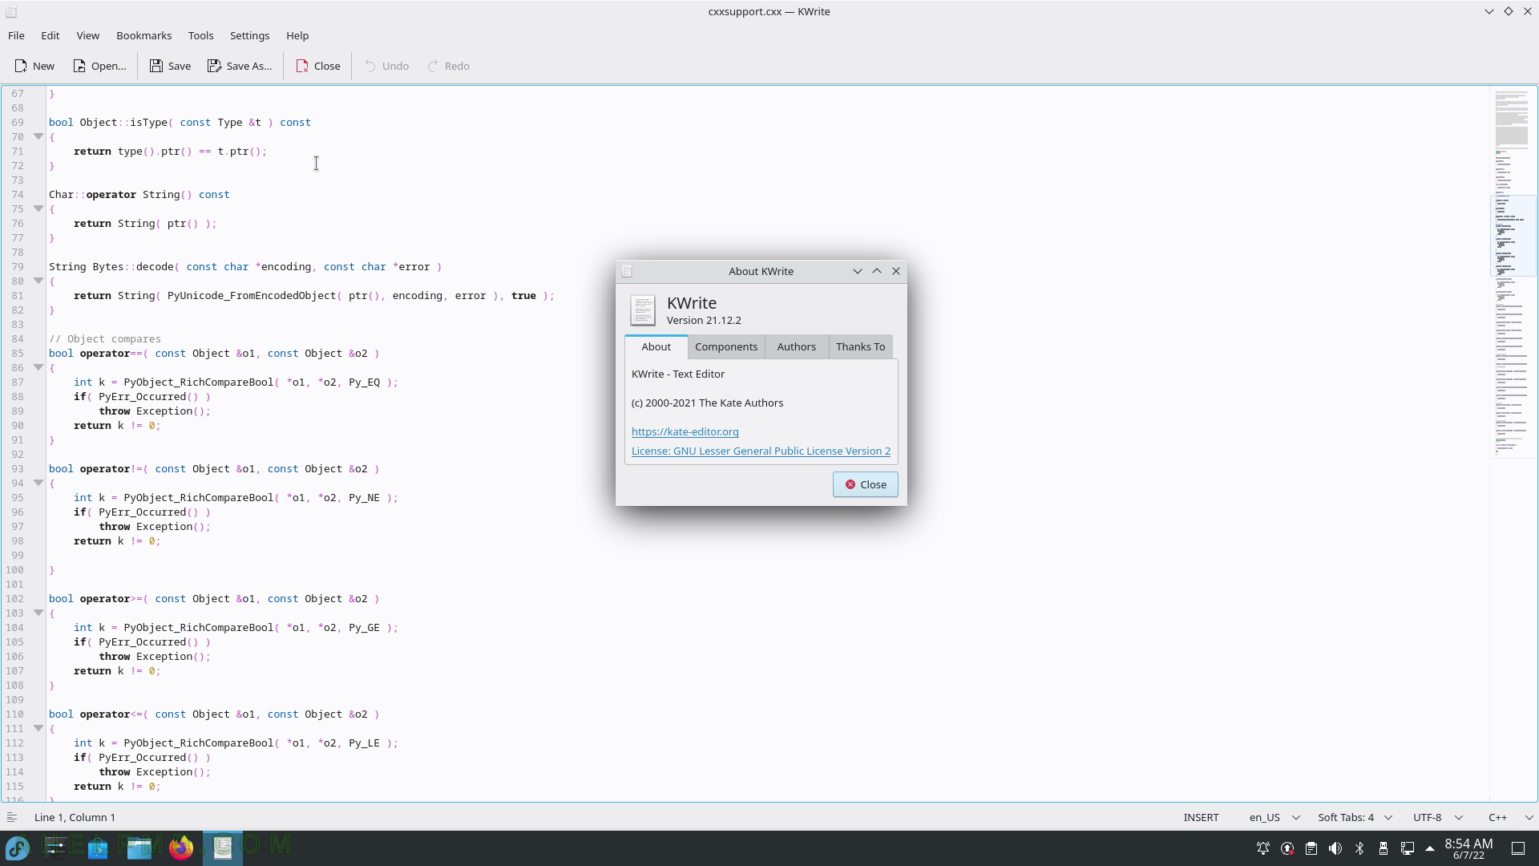Click the Line 1, Column 1 status label
Screen dimensions: 1539x866
[x=75, y=817]
